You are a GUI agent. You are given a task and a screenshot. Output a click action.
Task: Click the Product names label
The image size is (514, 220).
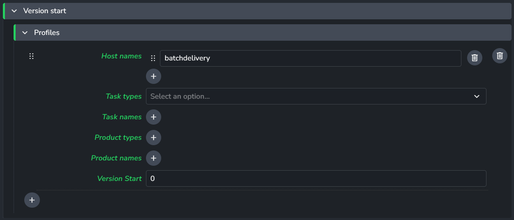click(x=116, y=158)
